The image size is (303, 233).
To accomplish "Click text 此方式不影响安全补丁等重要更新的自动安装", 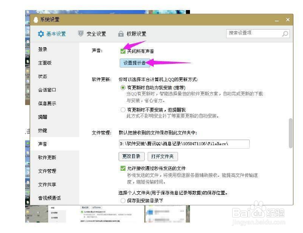I will click(x=172, y=116).
